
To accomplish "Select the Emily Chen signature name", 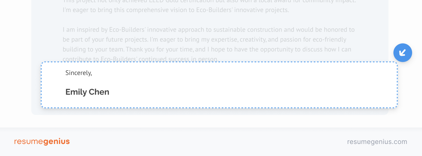I will 87,92.
